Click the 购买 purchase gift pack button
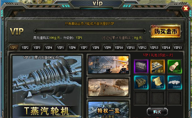 tap(157, 112)
